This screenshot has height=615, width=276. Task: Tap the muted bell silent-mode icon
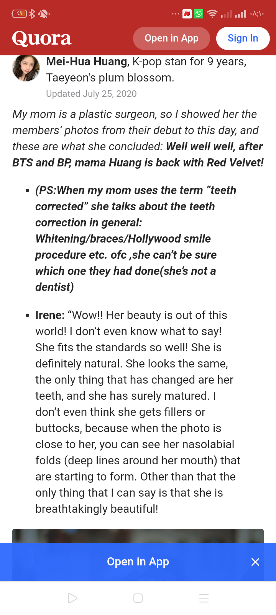pos(44,14)
